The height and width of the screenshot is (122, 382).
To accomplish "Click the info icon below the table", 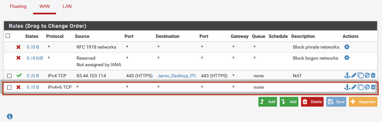I will click(x=10, y=116).
